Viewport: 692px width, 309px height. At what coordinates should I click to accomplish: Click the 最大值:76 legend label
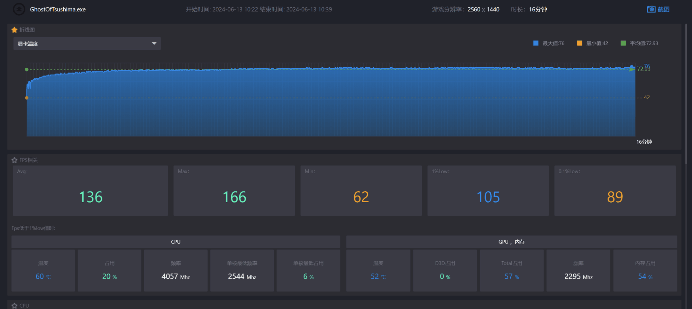click(553, 43)
